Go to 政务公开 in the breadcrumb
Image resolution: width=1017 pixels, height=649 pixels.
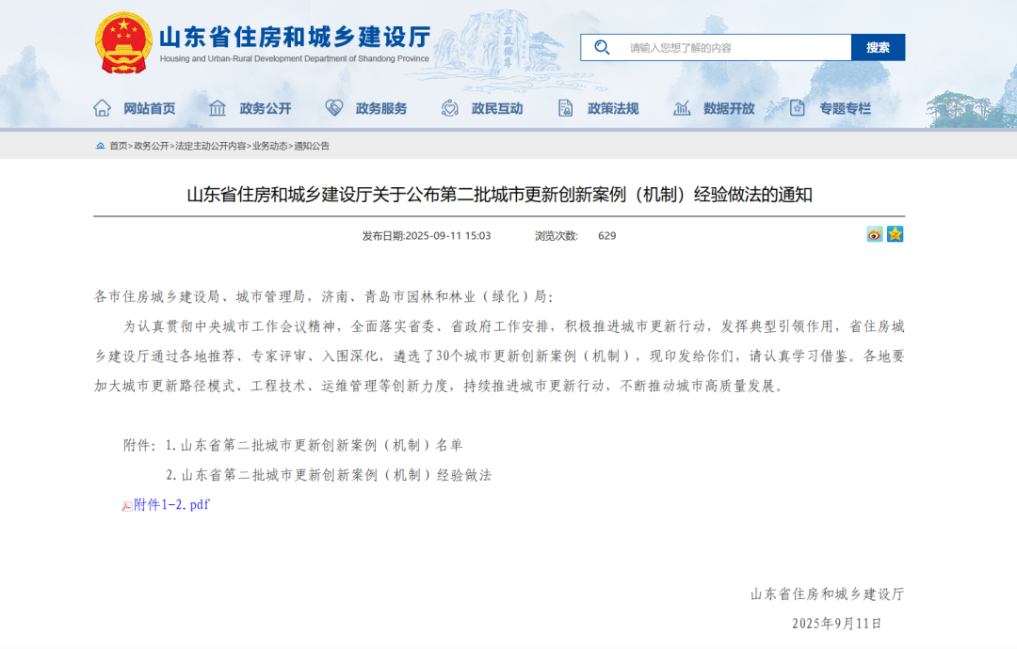[151, 146]
